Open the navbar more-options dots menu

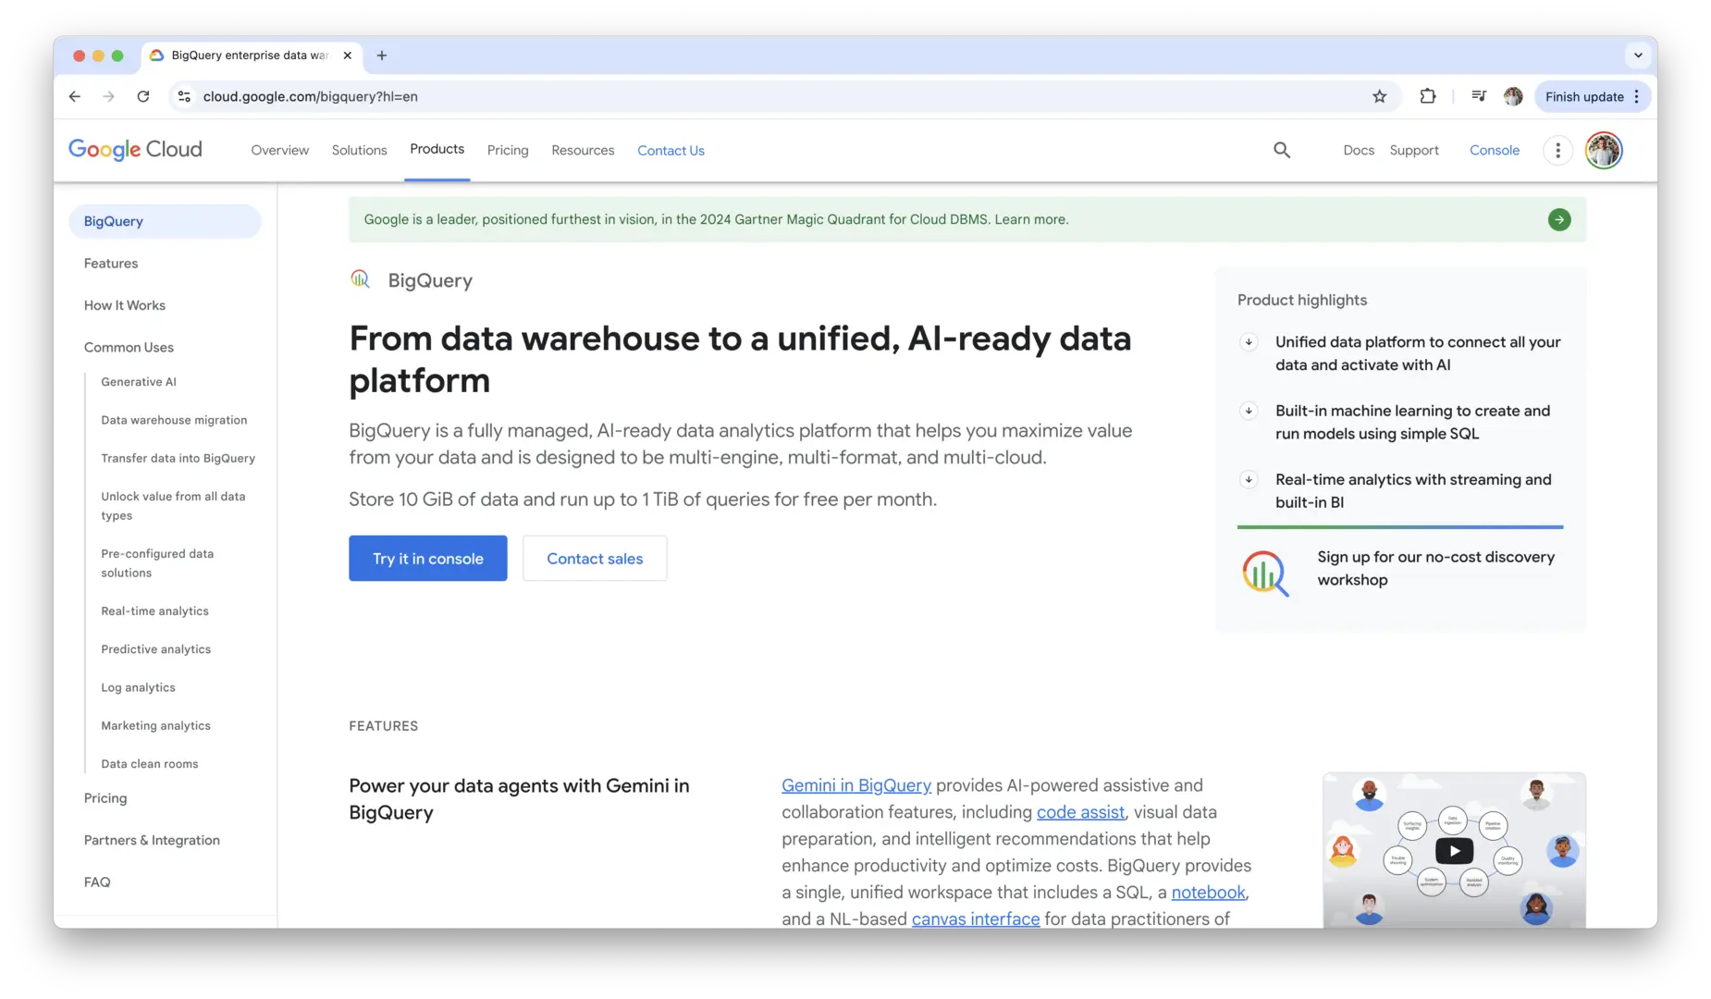1557,150
